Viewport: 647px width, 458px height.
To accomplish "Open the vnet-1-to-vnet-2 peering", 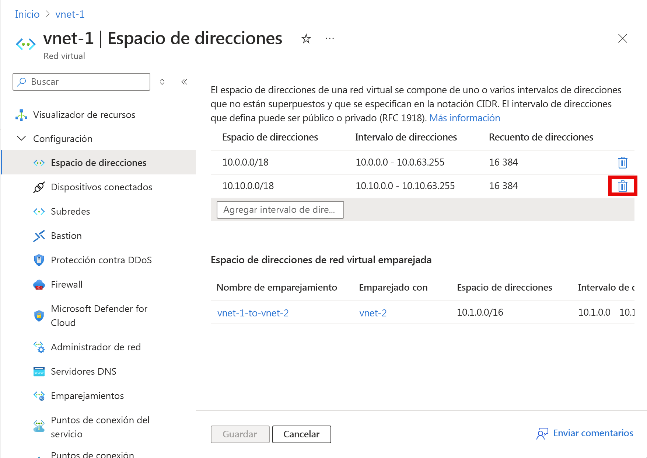I will tap(253, 313).
